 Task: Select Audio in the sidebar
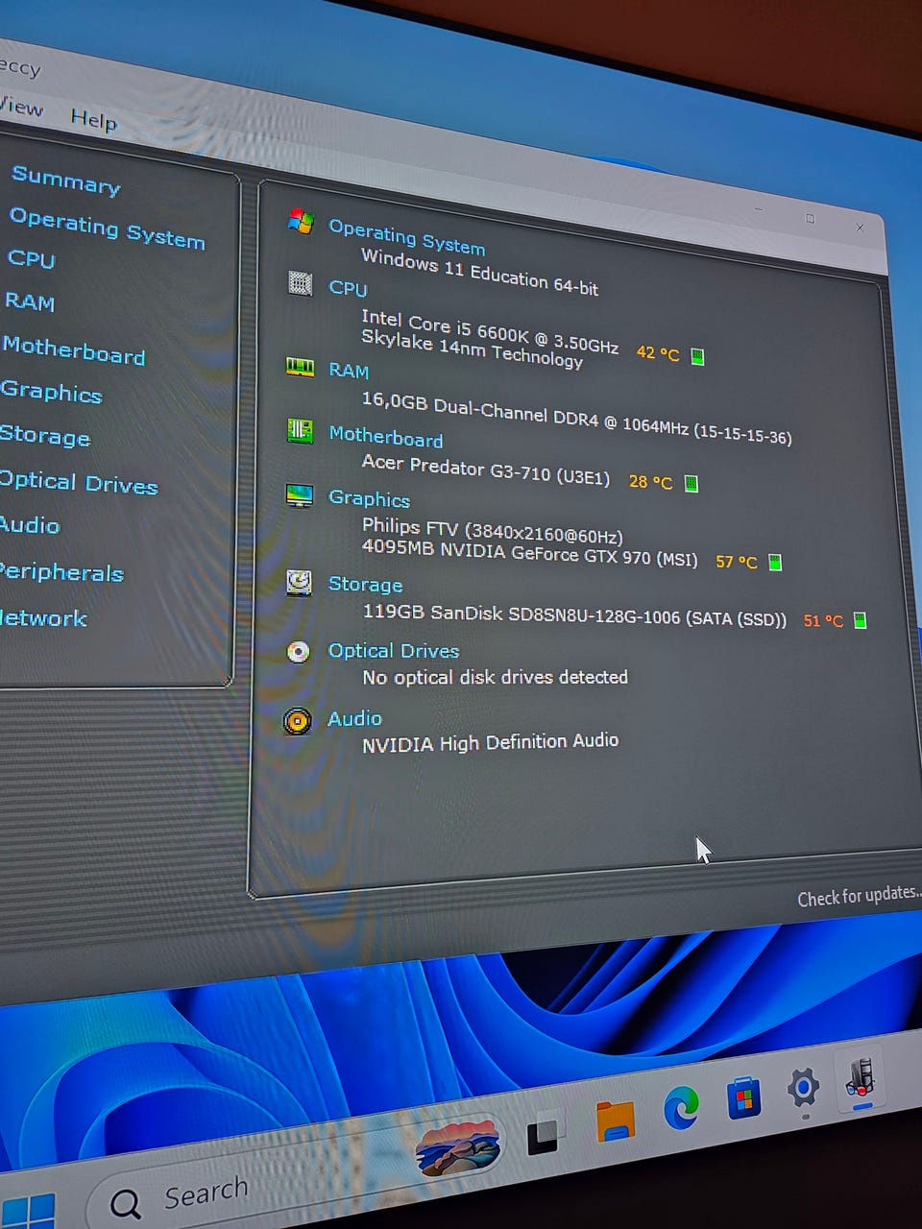29,524
